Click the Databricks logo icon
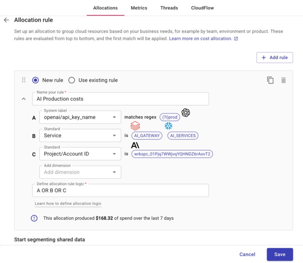Viewport: 303px width, 263px height. coord(135,126)
